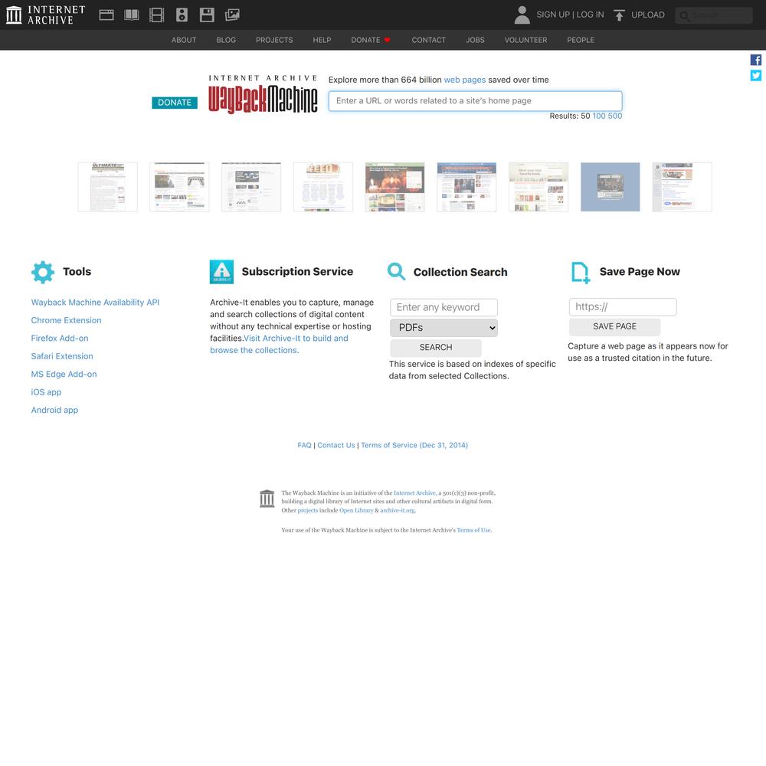Image resolution: width=766 pixels, height=766 pixels.
Task: Open the Software (floppy disk) collection icon
Action: pos(207,15)
